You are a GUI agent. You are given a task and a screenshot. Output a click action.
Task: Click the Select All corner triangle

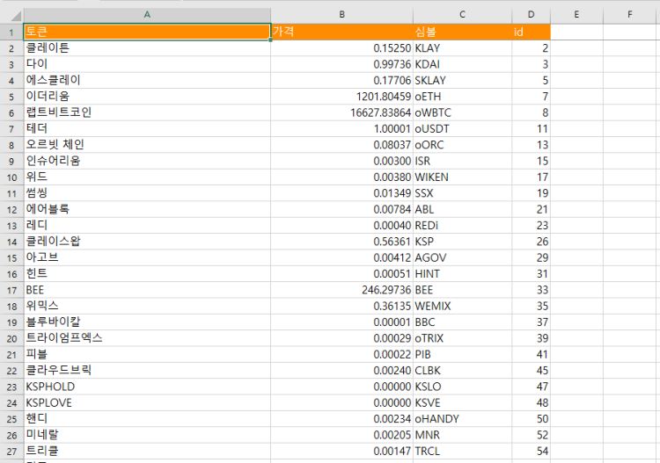[16, 16]
